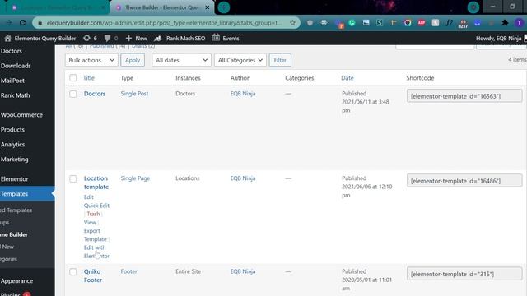Click the Filter button
527x296 pixels.
[280, 60]
